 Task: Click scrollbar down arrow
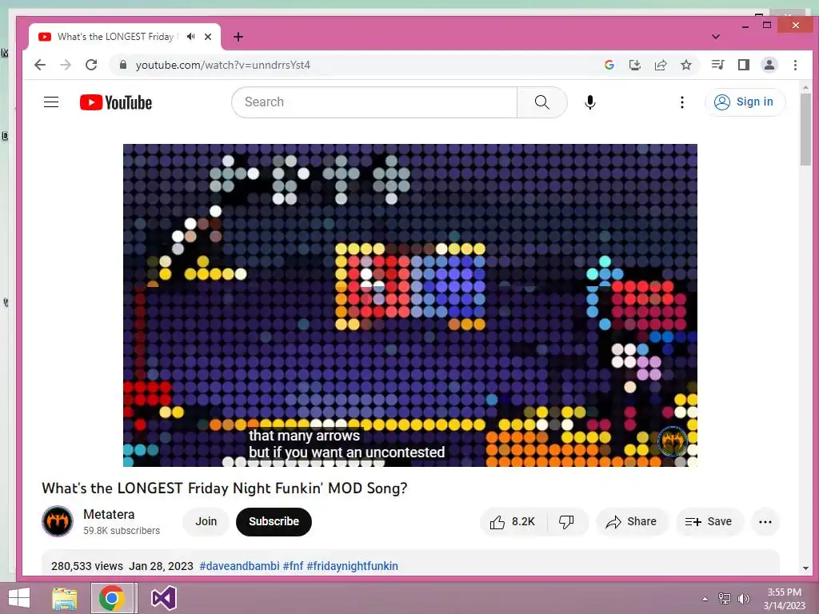(x=805, y=568)
